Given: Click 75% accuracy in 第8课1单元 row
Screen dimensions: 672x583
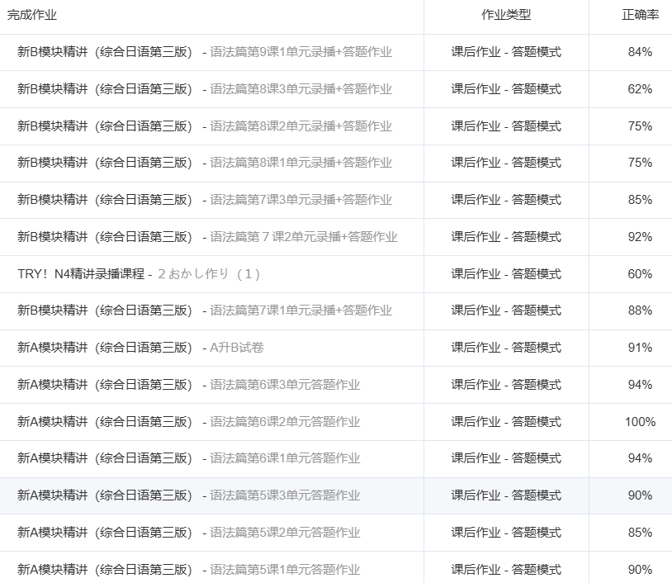Looking at the screenshot, I should [640, 163].
